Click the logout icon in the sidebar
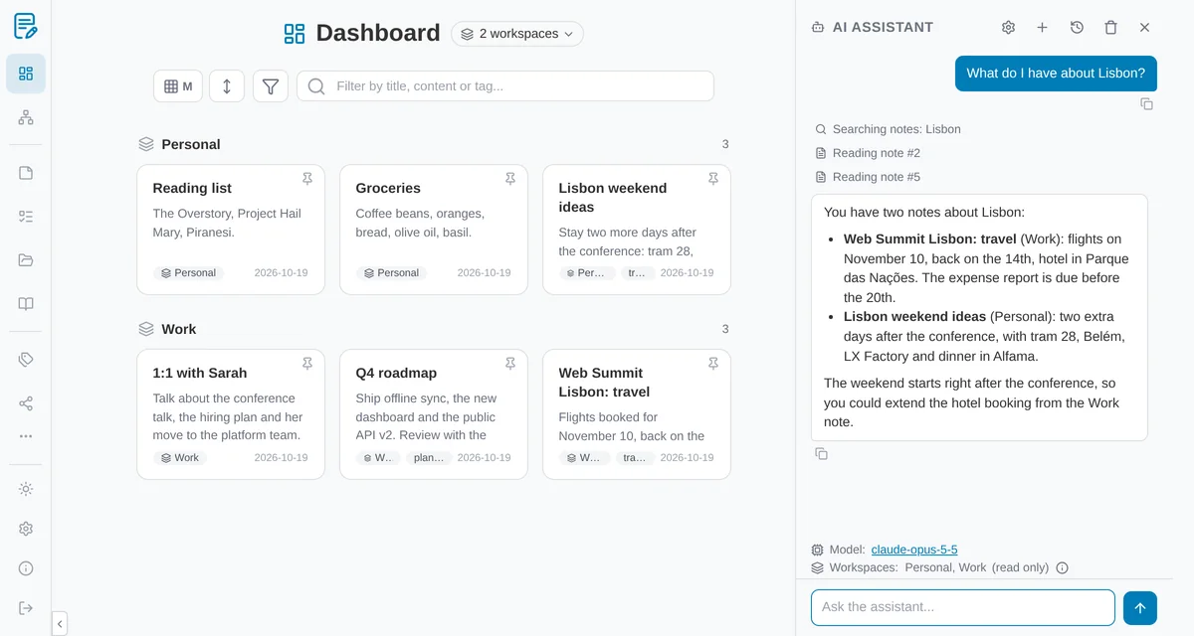The height and width of the screenshot is (636, 1194). (26, 608)
